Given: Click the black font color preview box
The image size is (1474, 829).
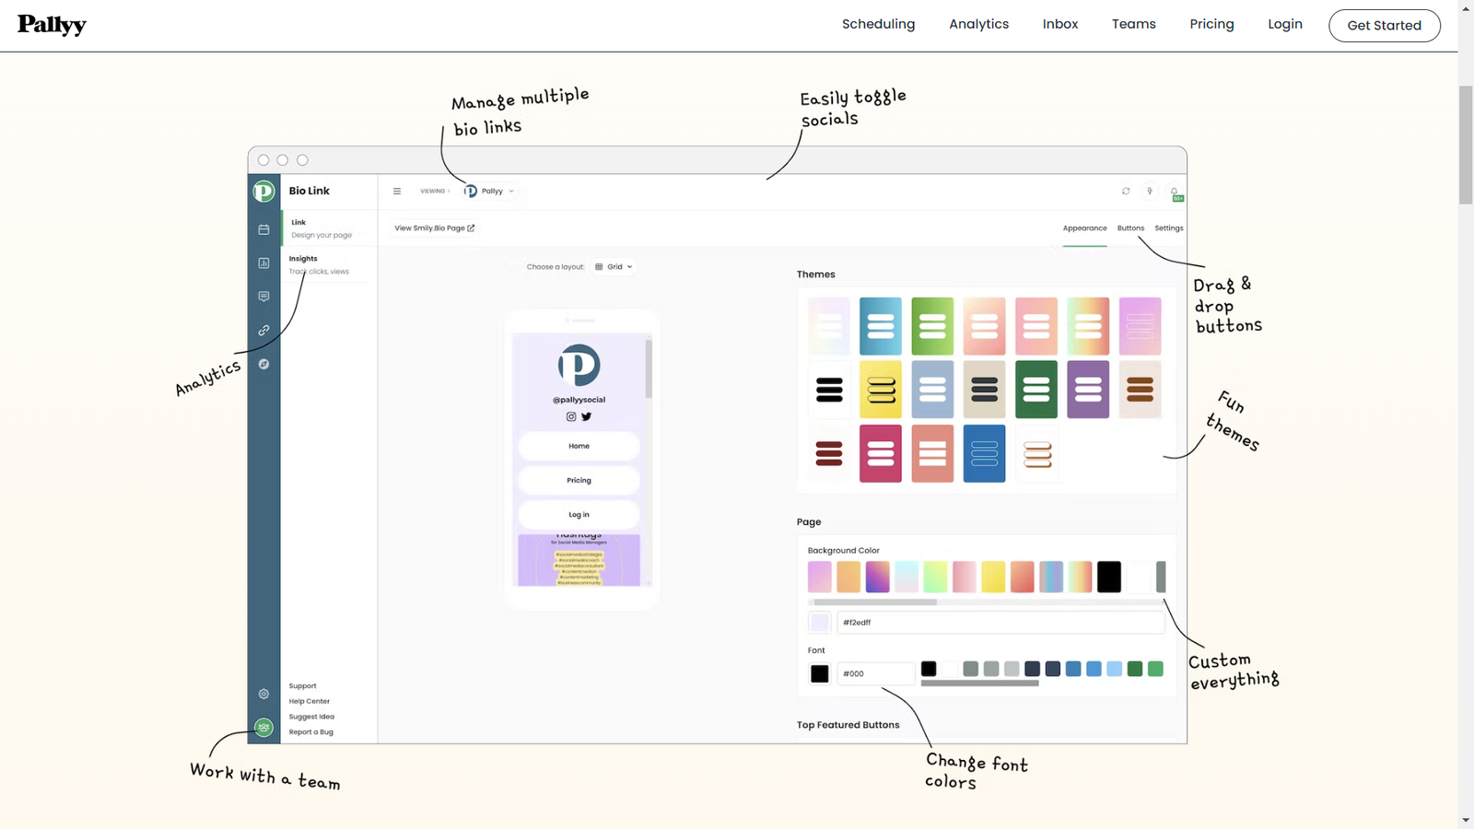Looking at the screenshot, I should [819, 674].
